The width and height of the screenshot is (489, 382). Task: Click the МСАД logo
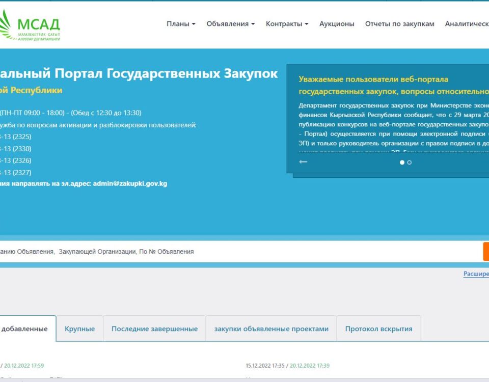pyautogui.click(x=30, y=25)
